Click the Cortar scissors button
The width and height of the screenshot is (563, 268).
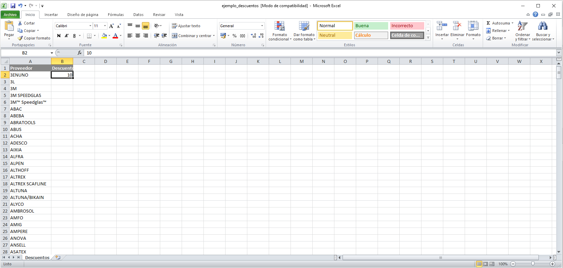coord(27,23)
